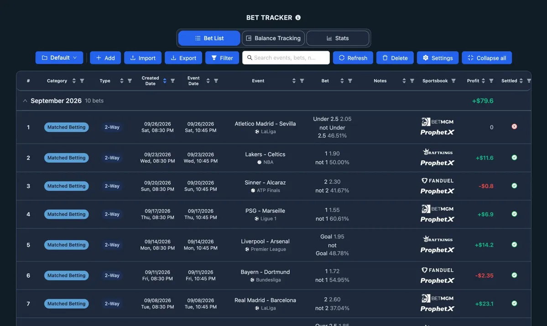Click the filter icon in Profit column header
This screenshot has height=326, width=547.
click(491, 81)
